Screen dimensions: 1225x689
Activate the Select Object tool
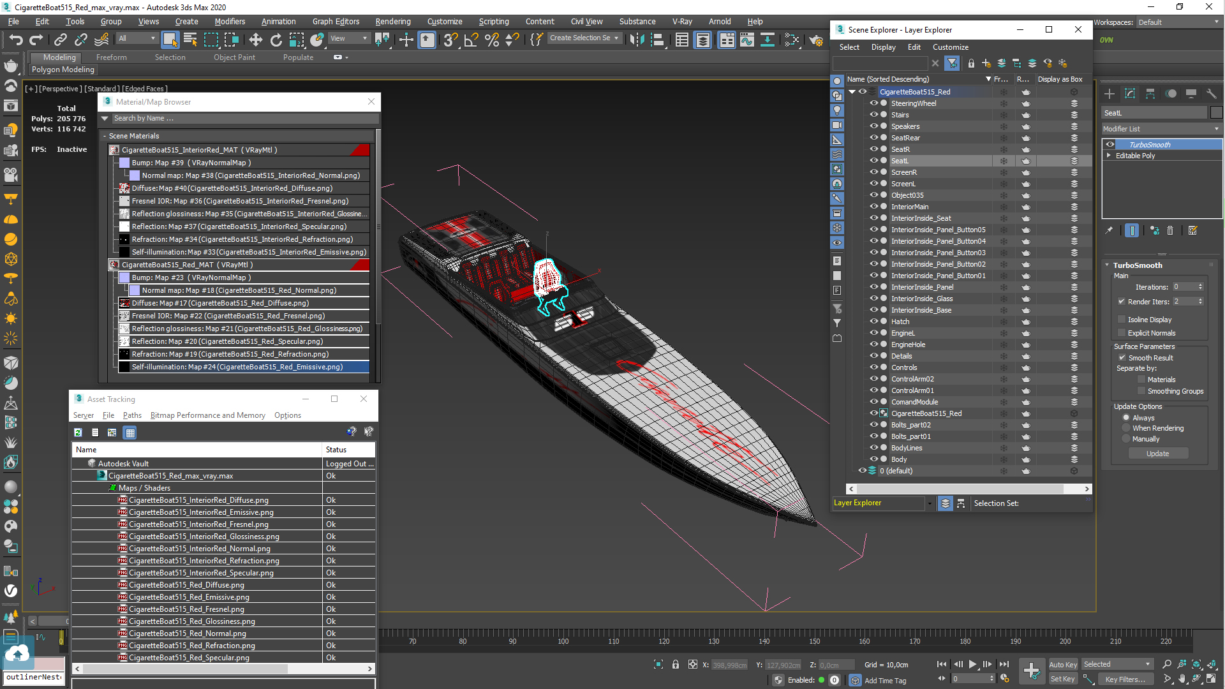coord(170,40)
